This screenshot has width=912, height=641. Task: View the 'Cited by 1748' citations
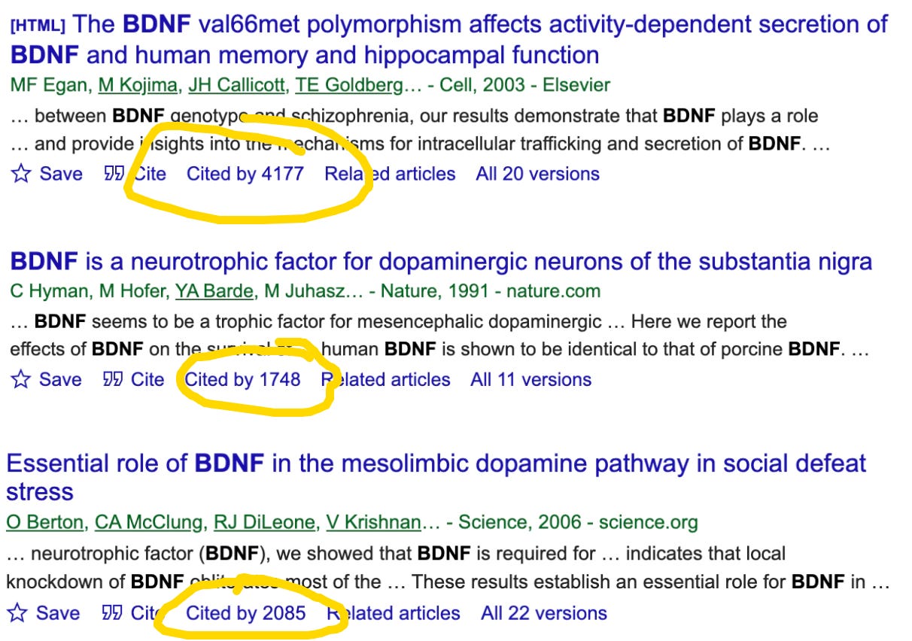click(242, 379)
